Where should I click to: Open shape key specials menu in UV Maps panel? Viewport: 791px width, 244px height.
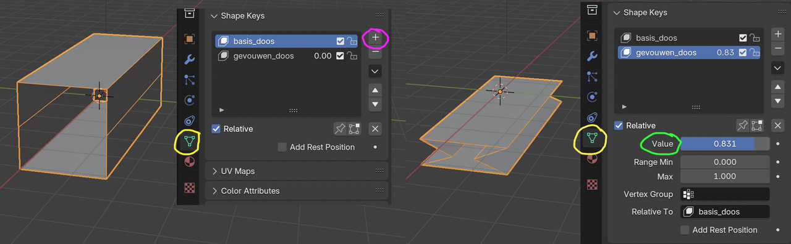[x=375, y=71]
